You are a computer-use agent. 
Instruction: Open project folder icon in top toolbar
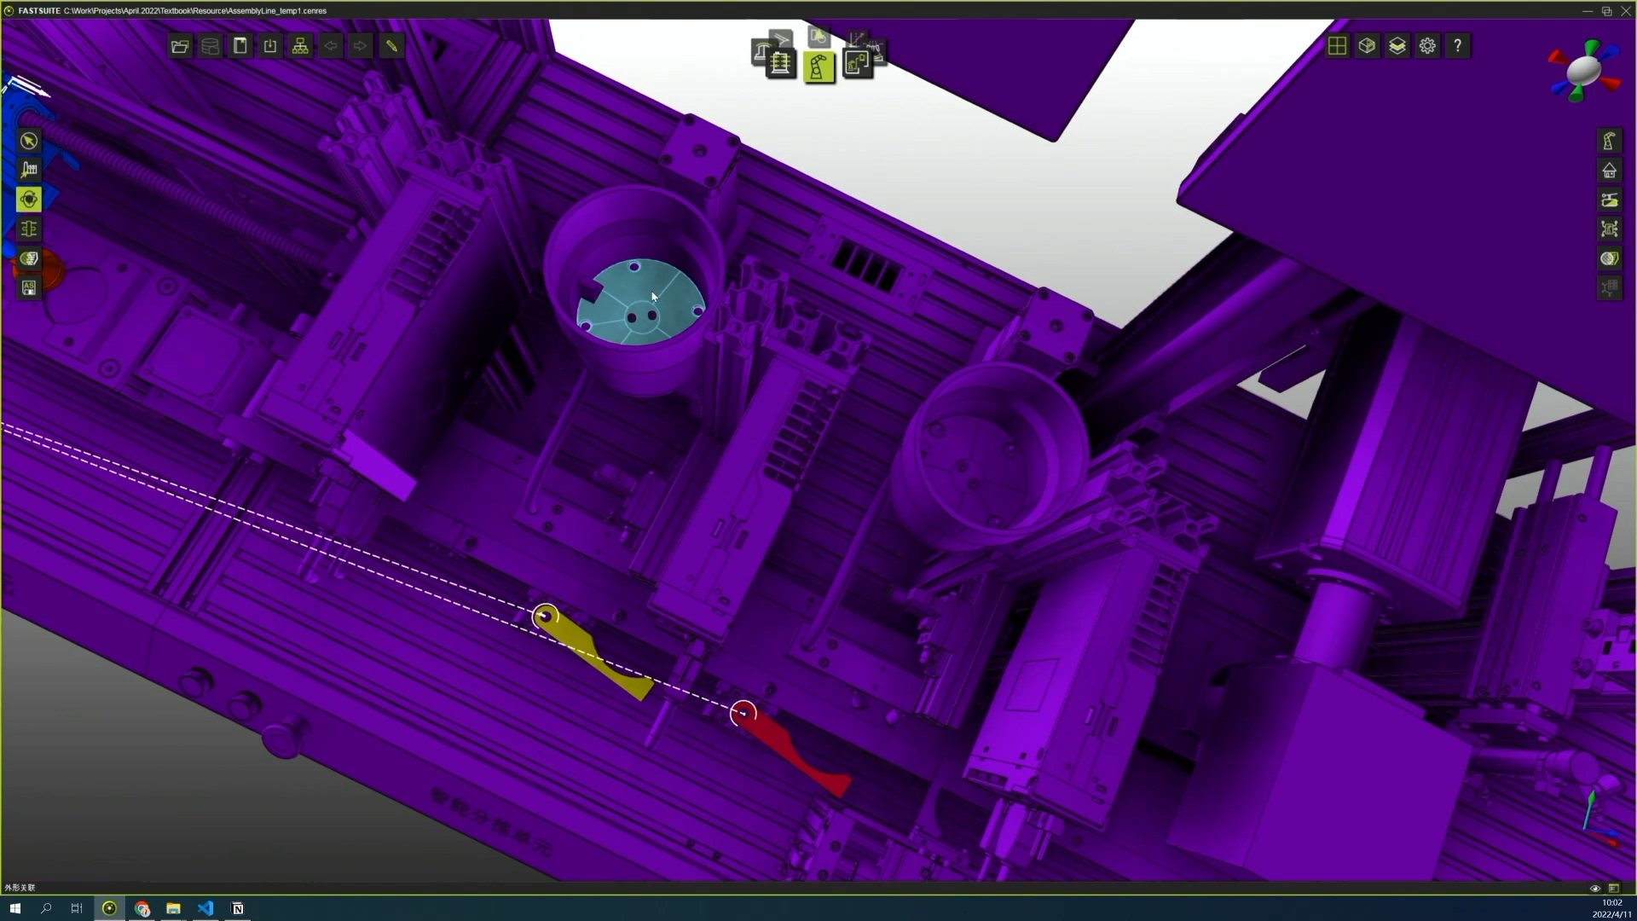point(180,46)
